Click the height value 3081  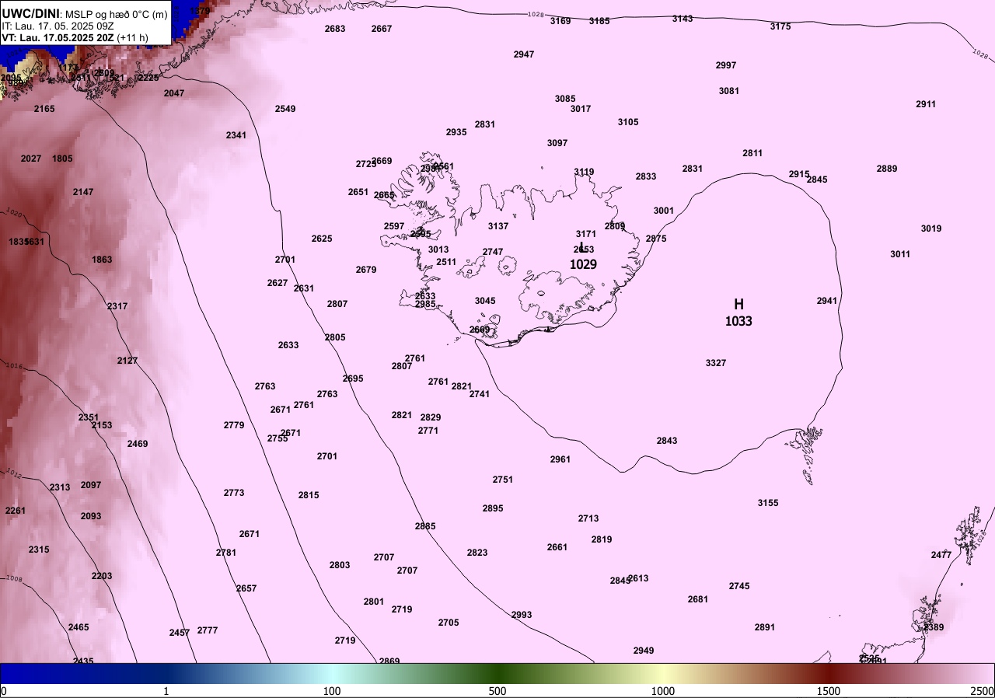tap(729, 91)
